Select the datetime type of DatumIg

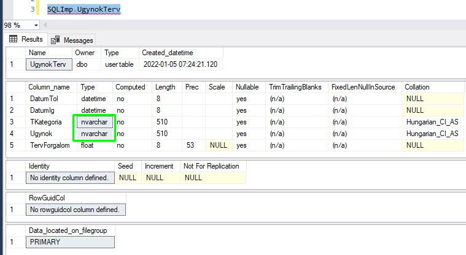click(x=95, y=110)
